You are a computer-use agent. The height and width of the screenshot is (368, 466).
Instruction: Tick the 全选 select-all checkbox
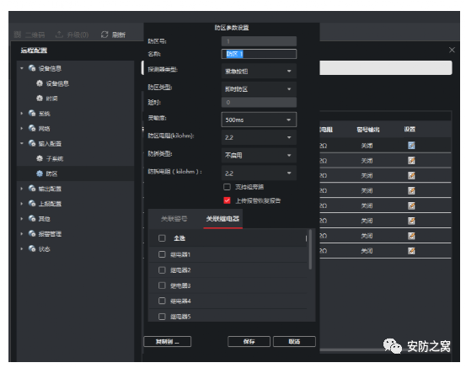click(x=162, y=238)
